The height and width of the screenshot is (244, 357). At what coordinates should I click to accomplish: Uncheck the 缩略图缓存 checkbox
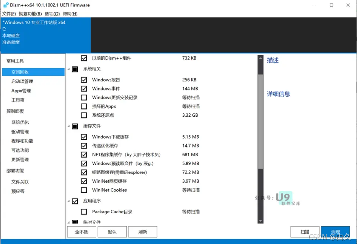coord(84,172)
